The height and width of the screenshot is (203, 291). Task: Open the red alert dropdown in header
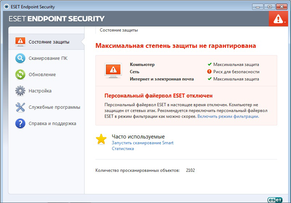279,18
